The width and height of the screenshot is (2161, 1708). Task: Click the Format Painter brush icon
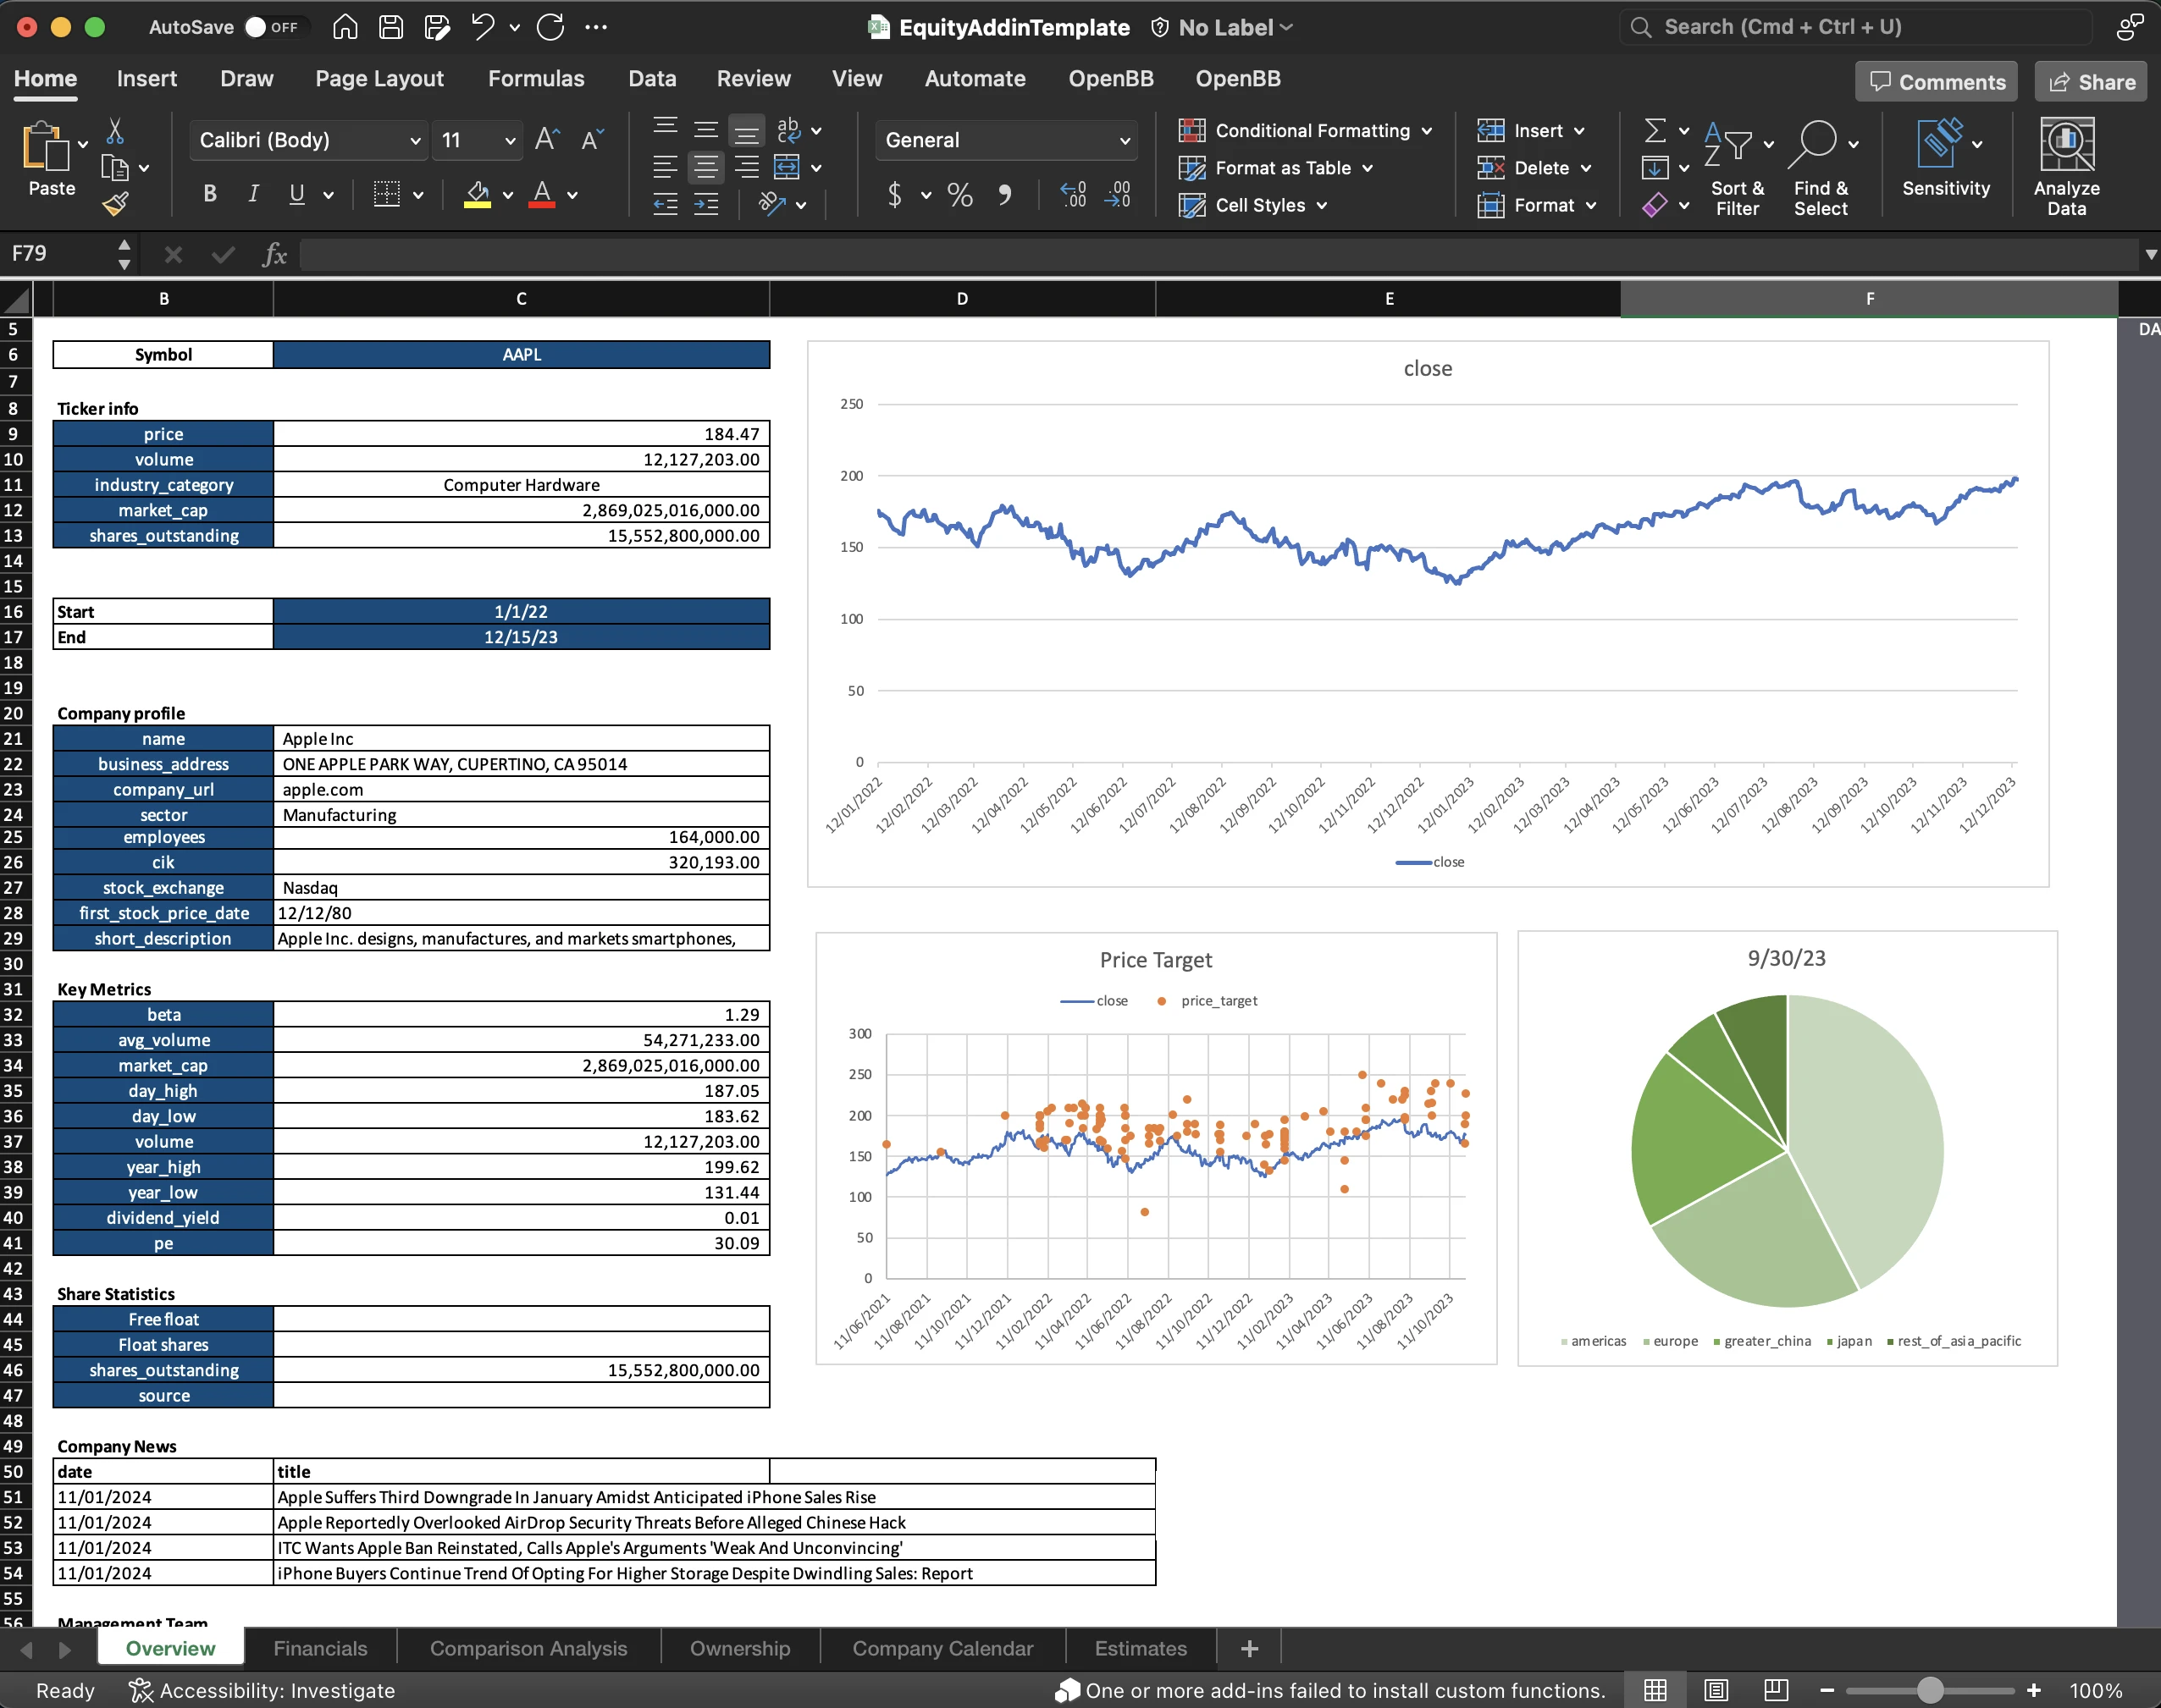click(x=115, y=204)
